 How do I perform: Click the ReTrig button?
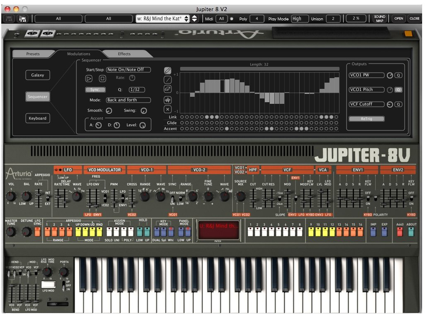pyautogui.click(x=366, y=119)
